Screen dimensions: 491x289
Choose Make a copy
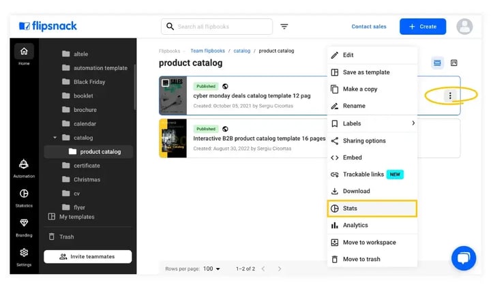click(x=372, y=89)
